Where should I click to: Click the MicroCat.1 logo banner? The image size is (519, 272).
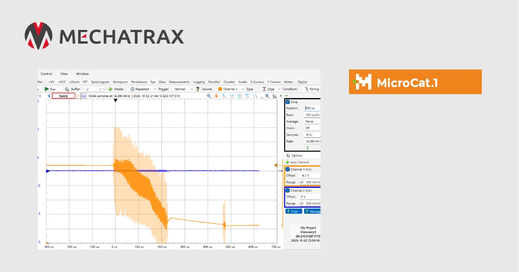pyautogui.click(x=415, y=82)
